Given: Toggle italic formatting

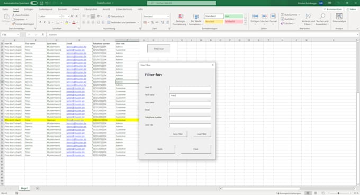Looking at the screenshot, I should [44, 22].
